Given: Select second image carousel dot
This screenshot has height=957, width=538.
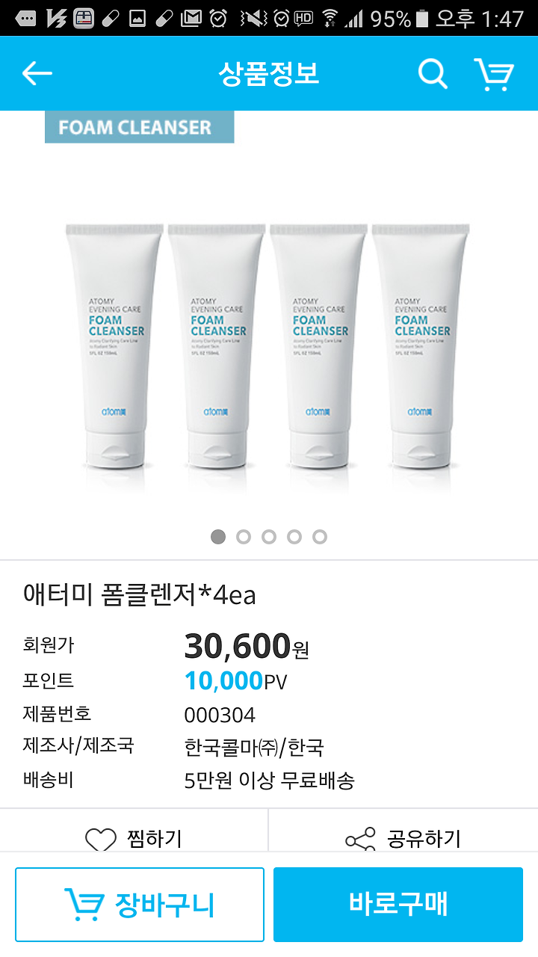Looking at the screenshot, I should tap(244, 537).
